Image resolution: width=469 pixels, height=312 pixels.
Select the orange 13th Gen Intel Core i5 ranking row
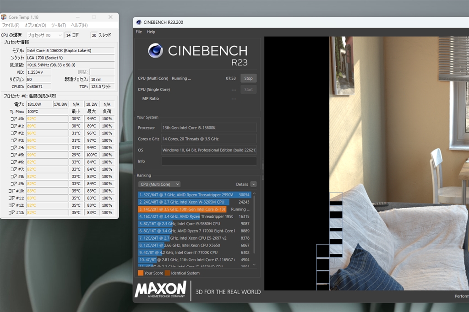(x=194, y=209)
